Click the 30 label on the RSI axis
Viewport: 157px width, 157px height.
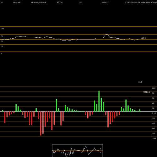(x=2, y=46)
